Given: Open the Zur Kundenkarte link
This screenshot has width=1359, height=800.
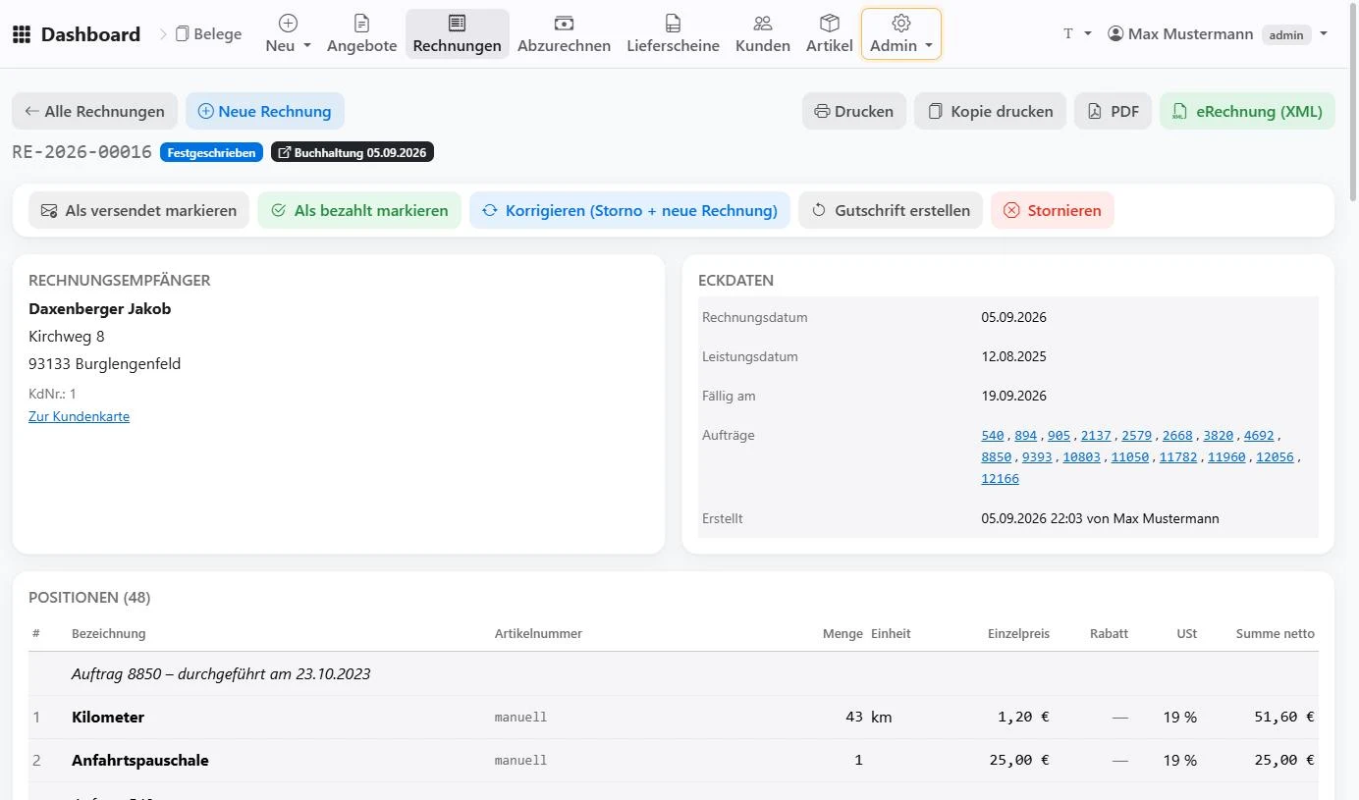Looking at the screenshot, I should [x=79, y=416].
